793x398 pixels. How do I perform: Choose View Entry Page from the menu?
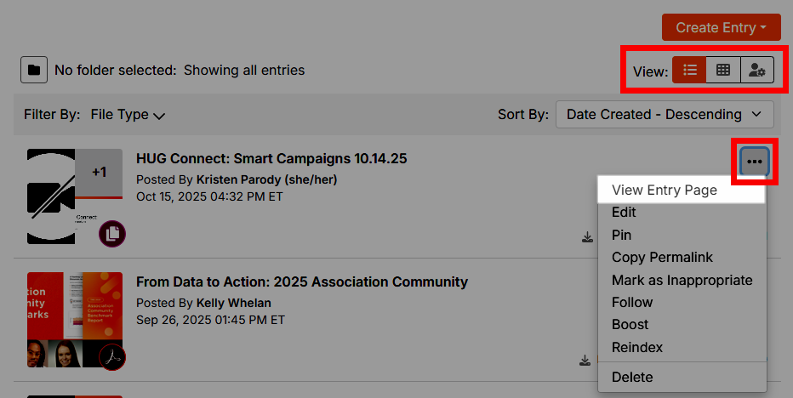point(664,190)
